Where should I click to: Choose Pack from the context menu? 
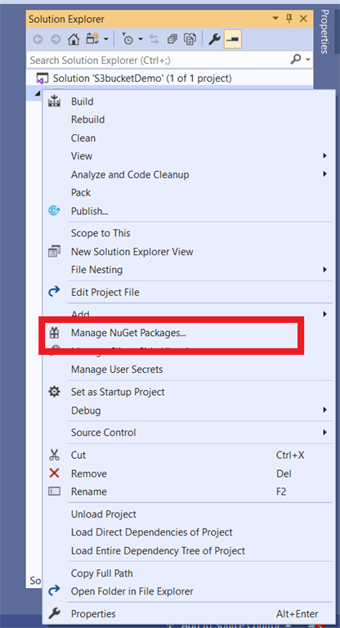point(81,193)
